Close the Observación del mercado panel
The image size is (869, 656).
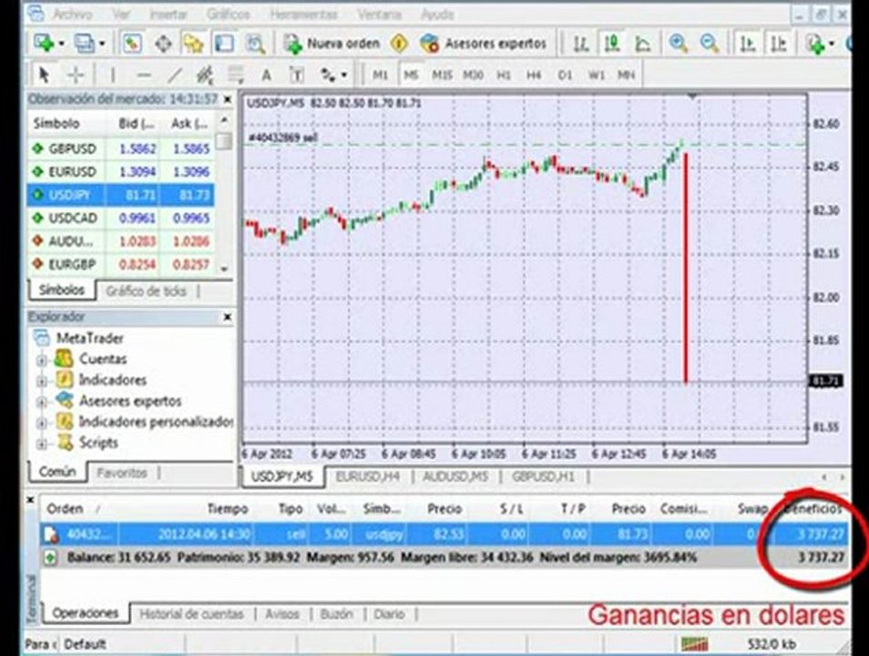click(x=227, y=99)
